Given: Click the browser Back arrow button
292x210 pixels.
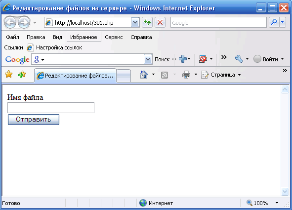Looking at the screenshot, I should pyautogui.click(x=10, y=23).
